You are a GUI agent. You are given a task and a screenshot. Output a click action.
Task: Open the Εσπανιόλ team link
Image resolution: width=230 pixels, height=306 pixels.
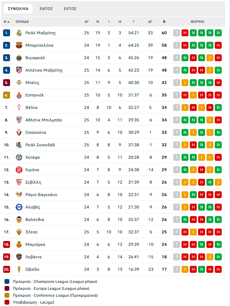coord(35,95)
